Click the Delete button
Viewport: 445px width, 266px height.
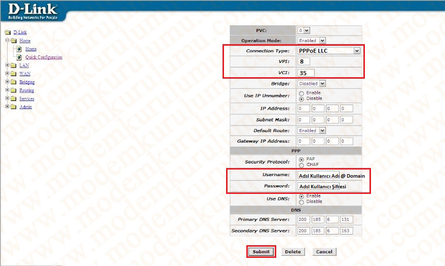293,251
